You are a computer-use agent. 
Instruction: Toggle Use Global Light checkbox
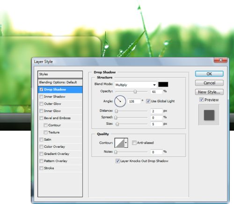click(148, 101)
